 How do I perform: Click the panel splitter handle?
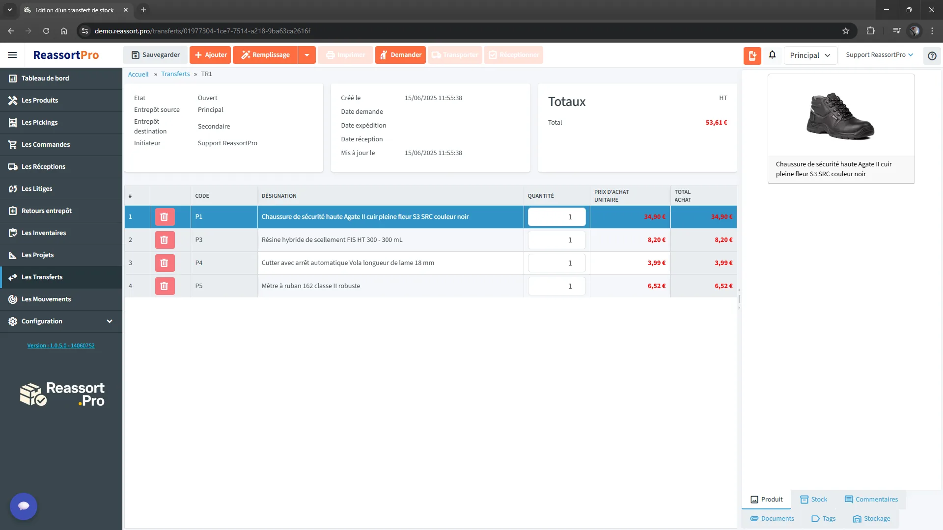(739, 298)
